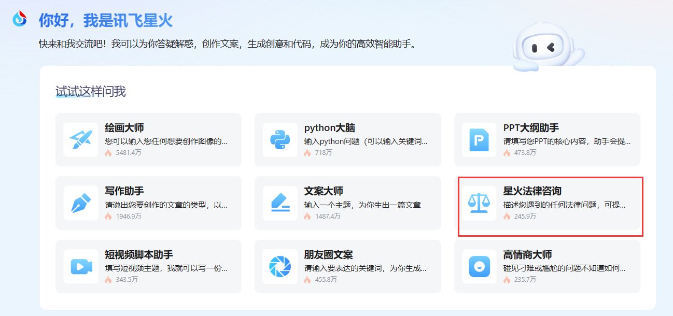
Task: Click description 碰见刁难或尴尬的问题不知道如何
Action: [x=564, y=268]
